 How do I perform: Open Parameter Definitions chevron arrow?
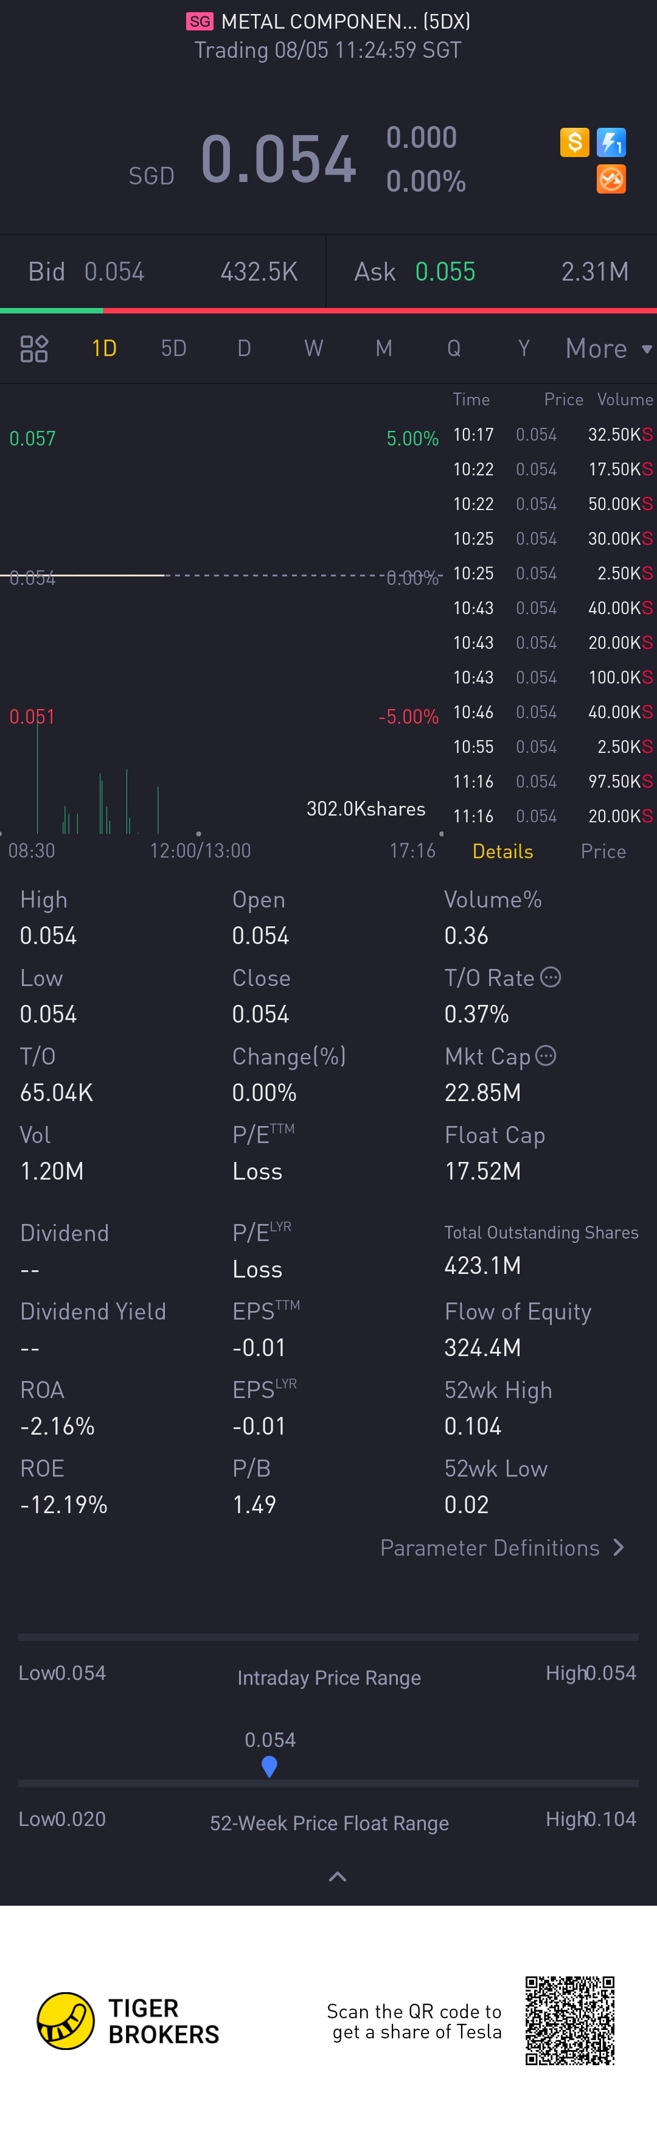click(618, 1547)
